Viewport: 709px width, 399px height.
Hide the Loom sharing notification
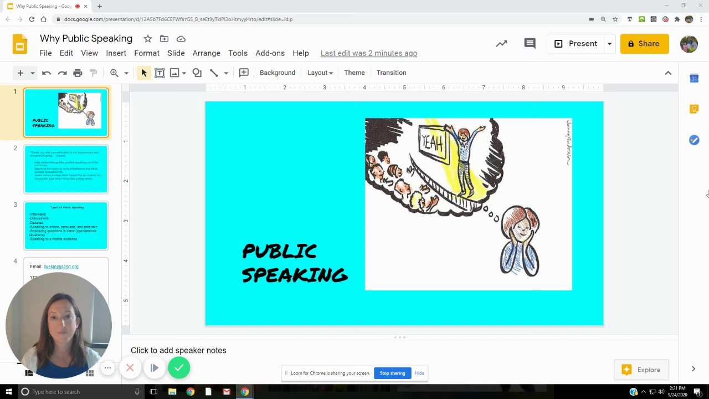419,373
